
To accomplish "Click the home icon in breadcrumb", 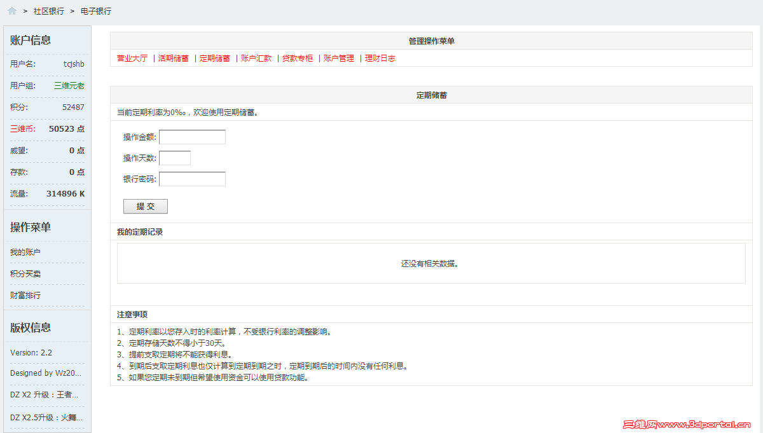I will (x=12, y=11).
